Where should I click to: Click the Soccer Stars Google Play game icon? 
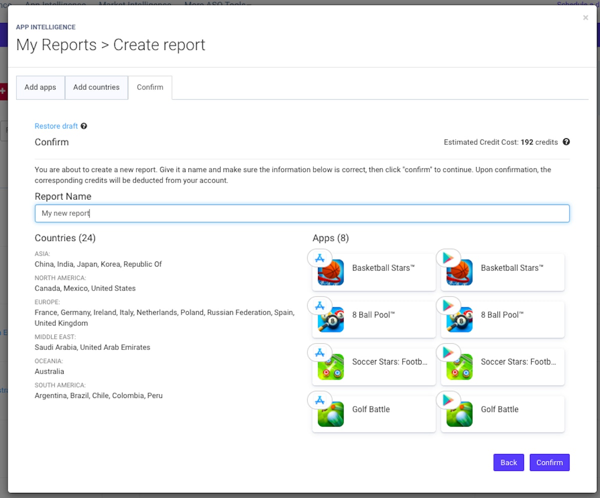coord(459,367)
